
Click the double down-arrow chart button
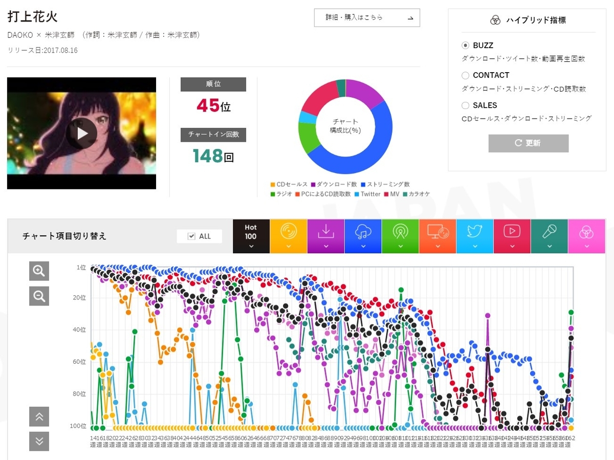click(39, 441)
